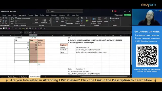Expand the Outline dropdown
This screenshot has width=162, height=91.
point(106,20)
